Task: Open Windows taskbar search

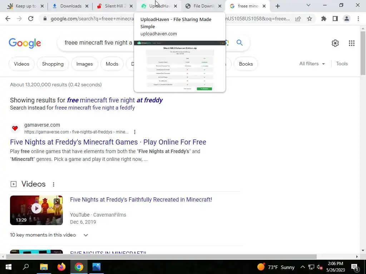Action: [x=26, y=267]
